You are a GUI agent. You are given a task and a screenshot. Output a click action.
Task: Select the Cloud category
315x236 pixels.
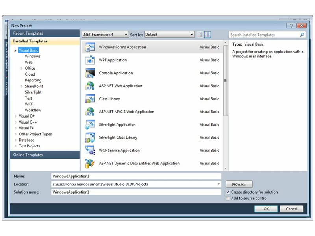(30, 74)
